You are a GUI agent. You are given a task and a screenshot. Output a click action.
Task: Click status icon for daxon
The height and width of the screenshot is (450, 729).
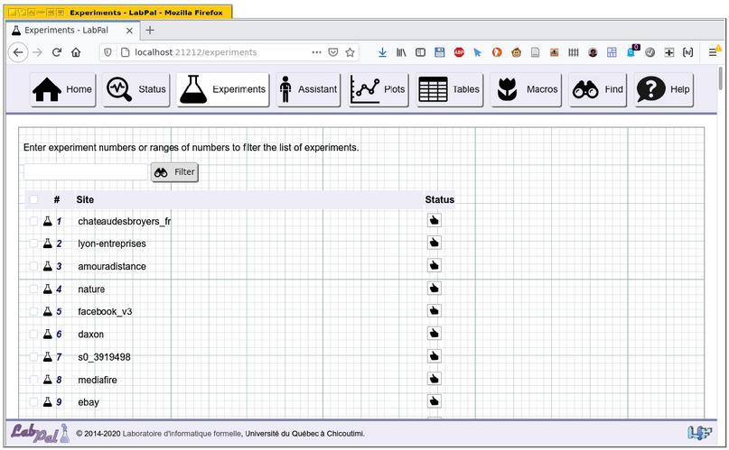click(435, 333)
